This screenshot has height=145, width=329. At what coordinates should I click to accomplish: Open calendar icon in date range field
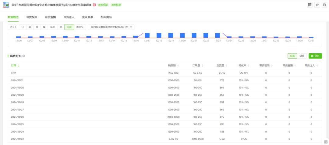[131, 27]
